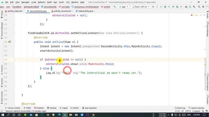Open the Profiler tool window
Viewport: 209px width, 117px height.
pyautogui.click(x=74, y=108)
